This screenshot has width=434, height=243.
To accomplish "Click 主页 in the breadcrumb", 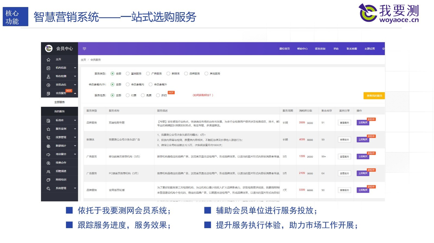I will coord(83,60).
